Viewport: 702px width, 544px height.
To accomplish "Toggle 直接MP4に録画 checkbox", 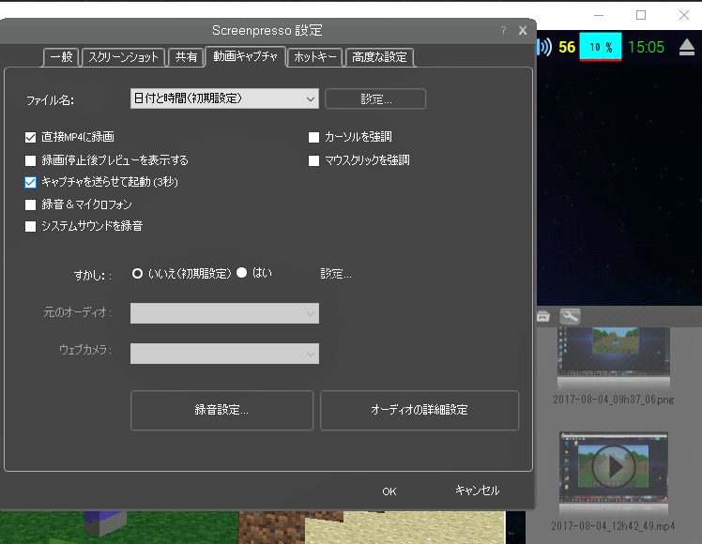I will click(x=30, y=137).
